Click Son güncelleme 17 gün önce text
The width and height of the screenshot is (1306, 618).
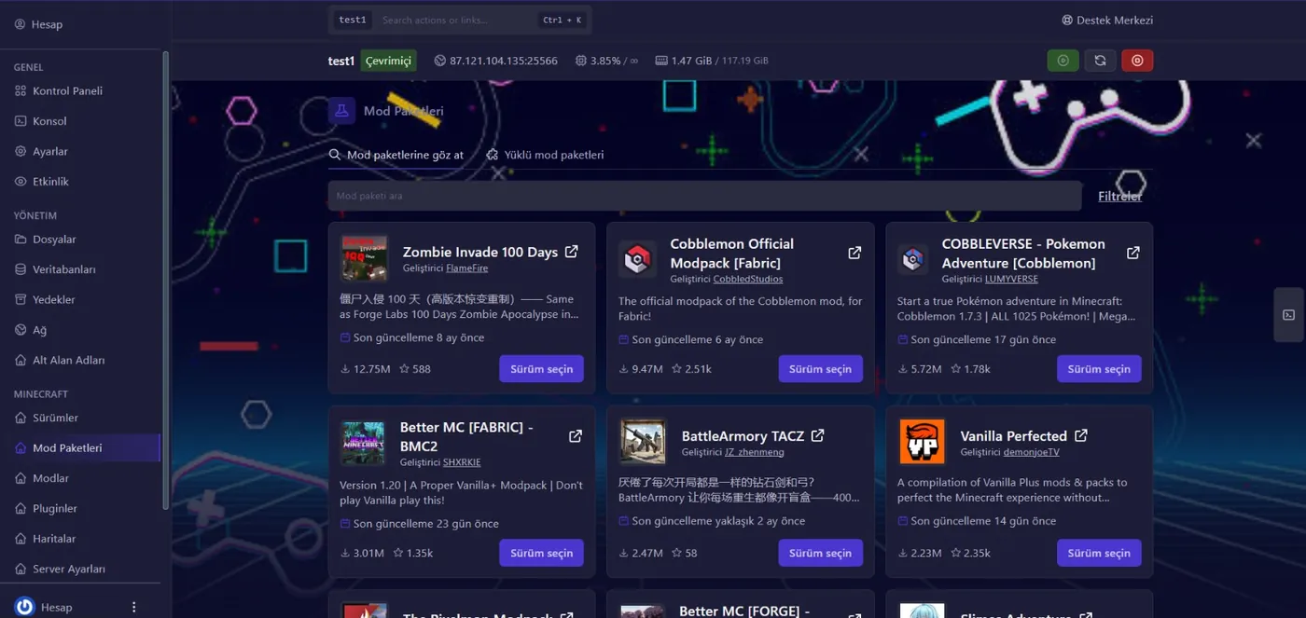978,339
